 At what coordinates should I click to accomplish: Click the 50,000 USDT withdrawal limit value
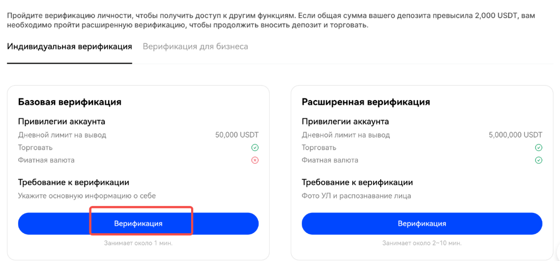(x=237, y=135)
